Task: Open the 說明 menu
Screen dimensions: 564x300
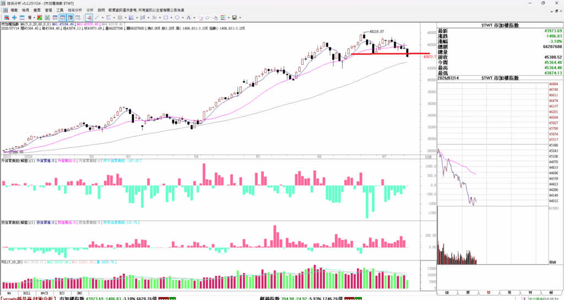Action: pos(101,10)
